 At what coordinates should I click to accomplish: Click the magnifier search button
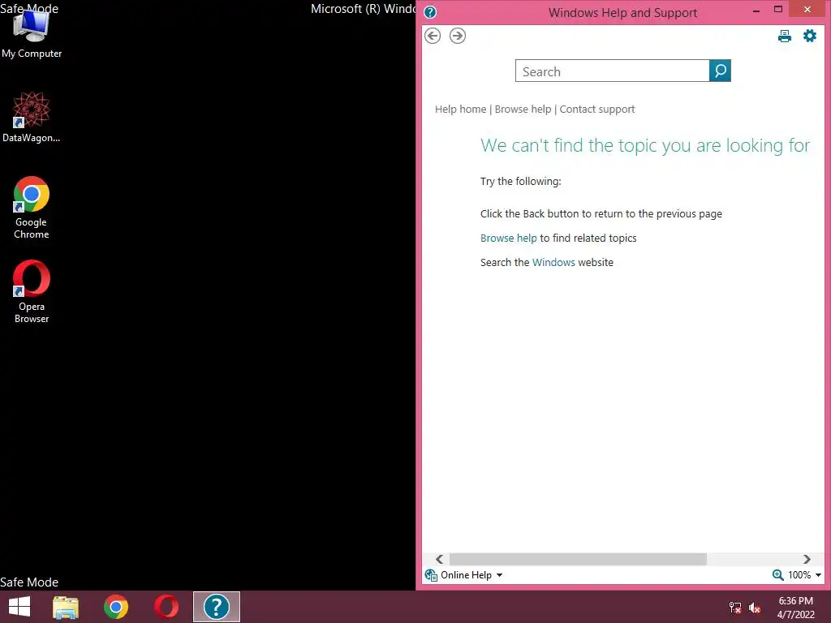click(720, 71)
